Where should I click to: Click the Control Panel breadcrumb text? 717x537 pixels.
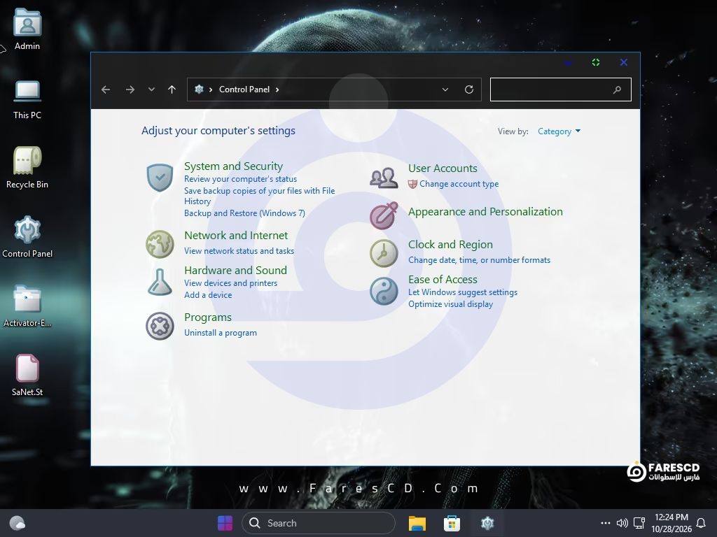[x=244, y=89]
